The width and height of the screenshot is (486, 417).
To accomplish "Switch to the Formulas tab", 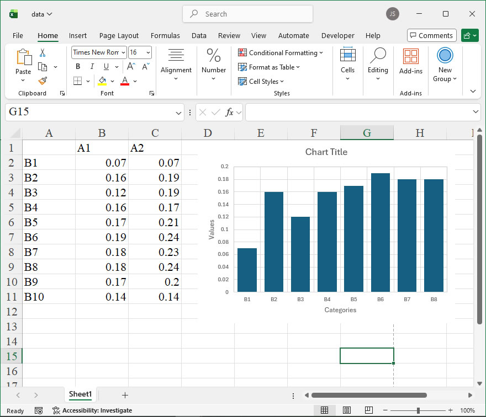I will pyautogui.click(x=165, y=36).
